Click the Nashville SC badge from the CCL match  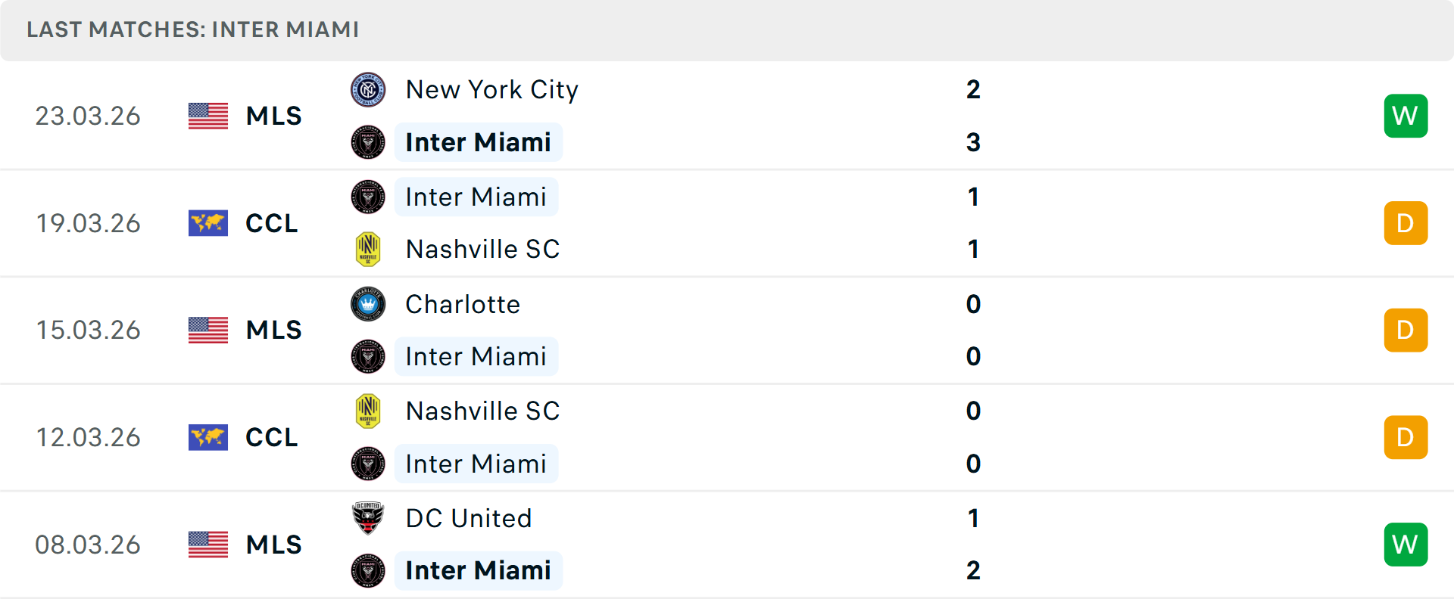point(368,248)
